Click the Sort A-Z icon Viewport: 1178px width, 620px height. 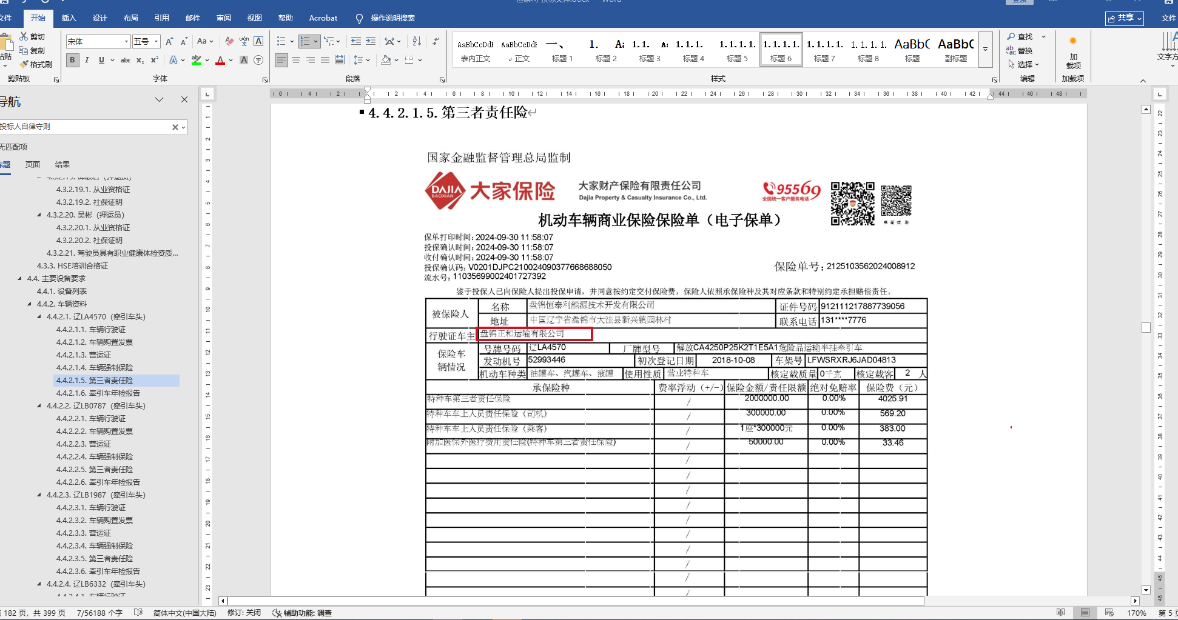point(417,41)
